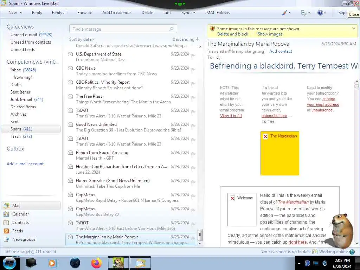Click the Mail shortcut icon in the sidebar
Viewport: 360px width, 270px height.
pos(6,205)
